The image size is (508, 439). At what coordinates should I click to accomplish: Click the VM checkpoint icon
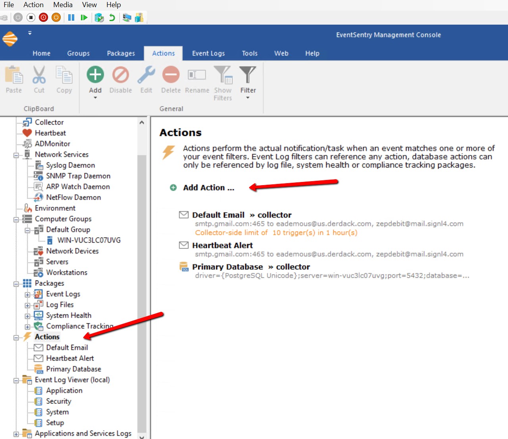[99, 17]
